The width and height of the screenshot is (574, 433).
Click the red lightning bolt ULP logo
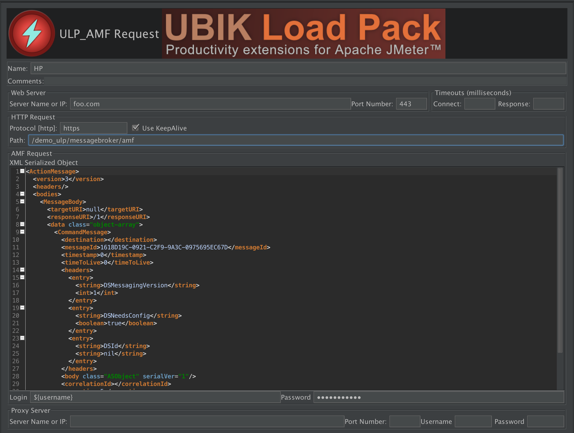(x=32, y=33)
